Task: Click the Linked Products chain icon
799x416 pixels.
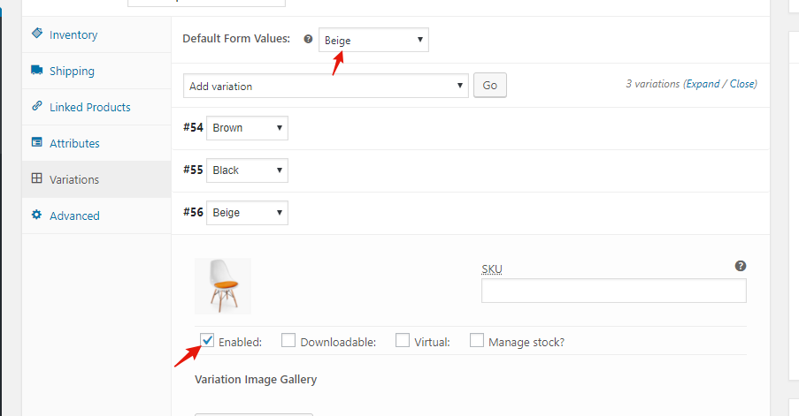Action: coord(36,106)
